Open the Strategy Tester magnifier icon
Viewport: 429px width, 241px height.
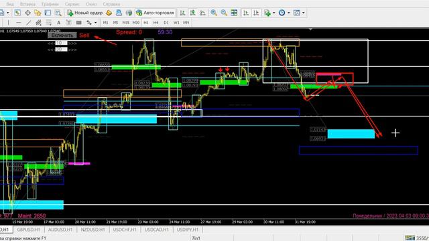tap(58, 13)
